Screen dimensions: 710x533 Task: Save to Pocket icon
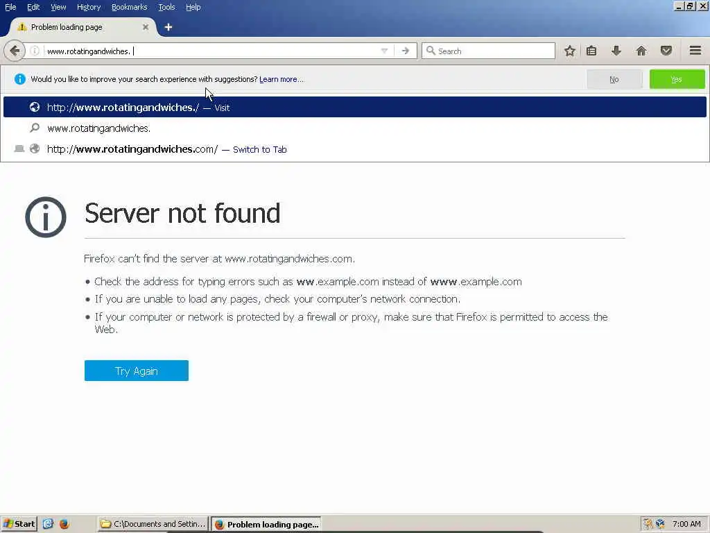pos(666,51)
